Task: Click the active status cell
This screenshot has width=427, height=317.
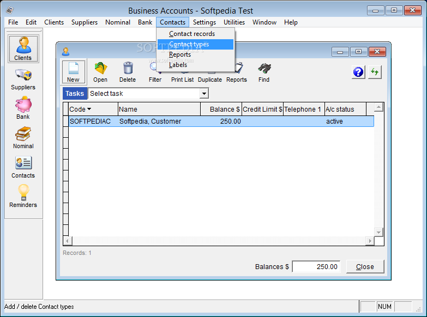Action: 346,121
